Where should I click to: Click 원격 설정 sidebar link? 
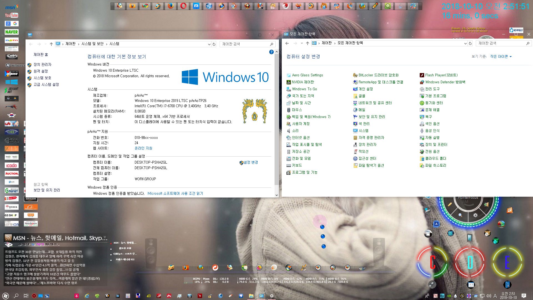(x=41, y=71)
